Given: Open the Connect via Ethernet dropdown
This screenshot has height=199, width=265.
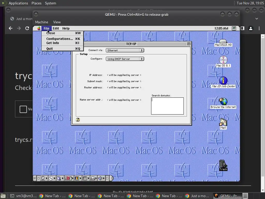Looking at the screenshot, I should [125, 50].
